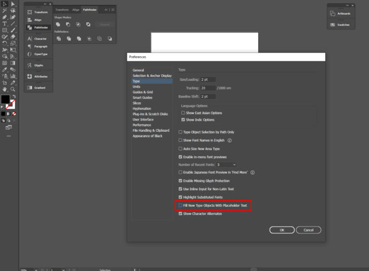Collapse the Artboards dock arrows
The height and width of the screenshot is (271, 369).
pyautogui.click(x=348, y=5)
